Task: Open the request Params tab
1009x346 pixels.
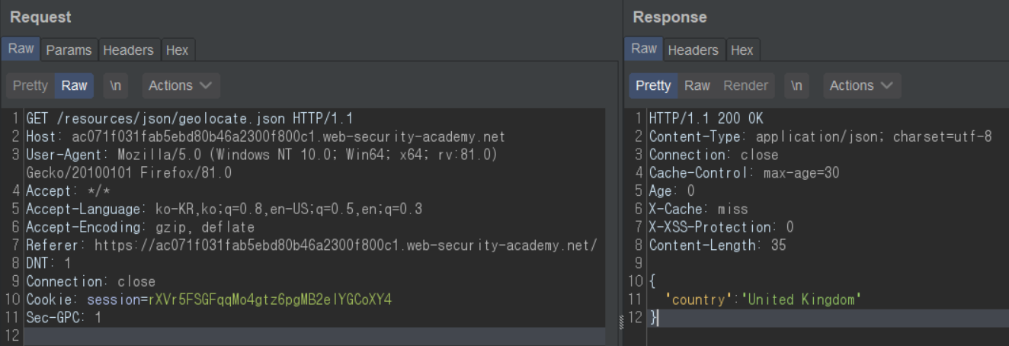Action: pos(69,50)
